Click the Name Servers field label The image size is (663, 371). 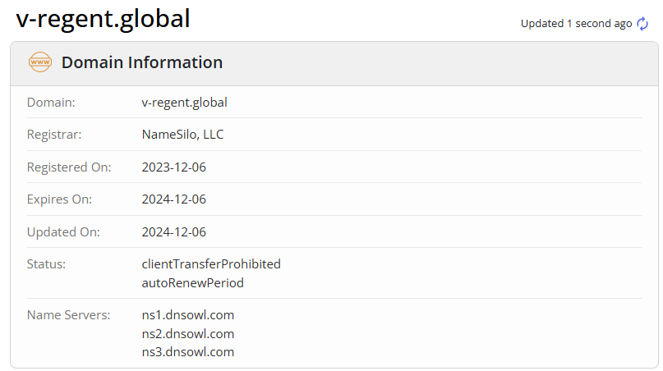pos(68,314)
